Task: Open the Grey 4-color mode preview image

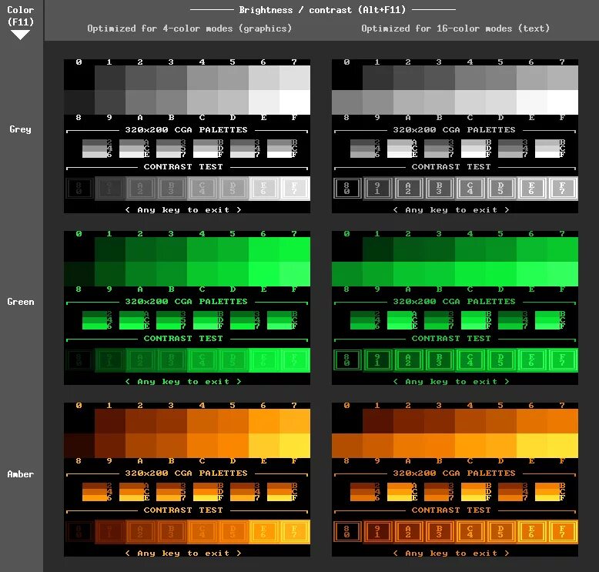Action: 187,136
